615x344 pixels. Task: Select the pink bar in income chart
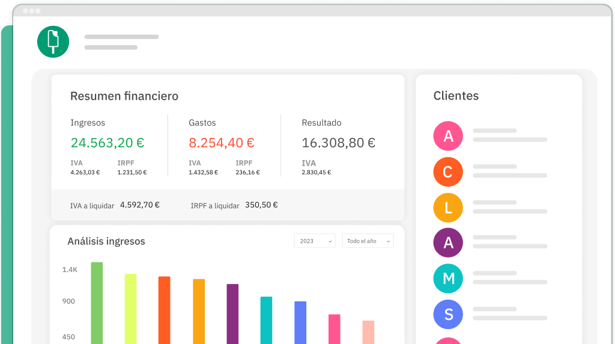(x=335, y=329)
